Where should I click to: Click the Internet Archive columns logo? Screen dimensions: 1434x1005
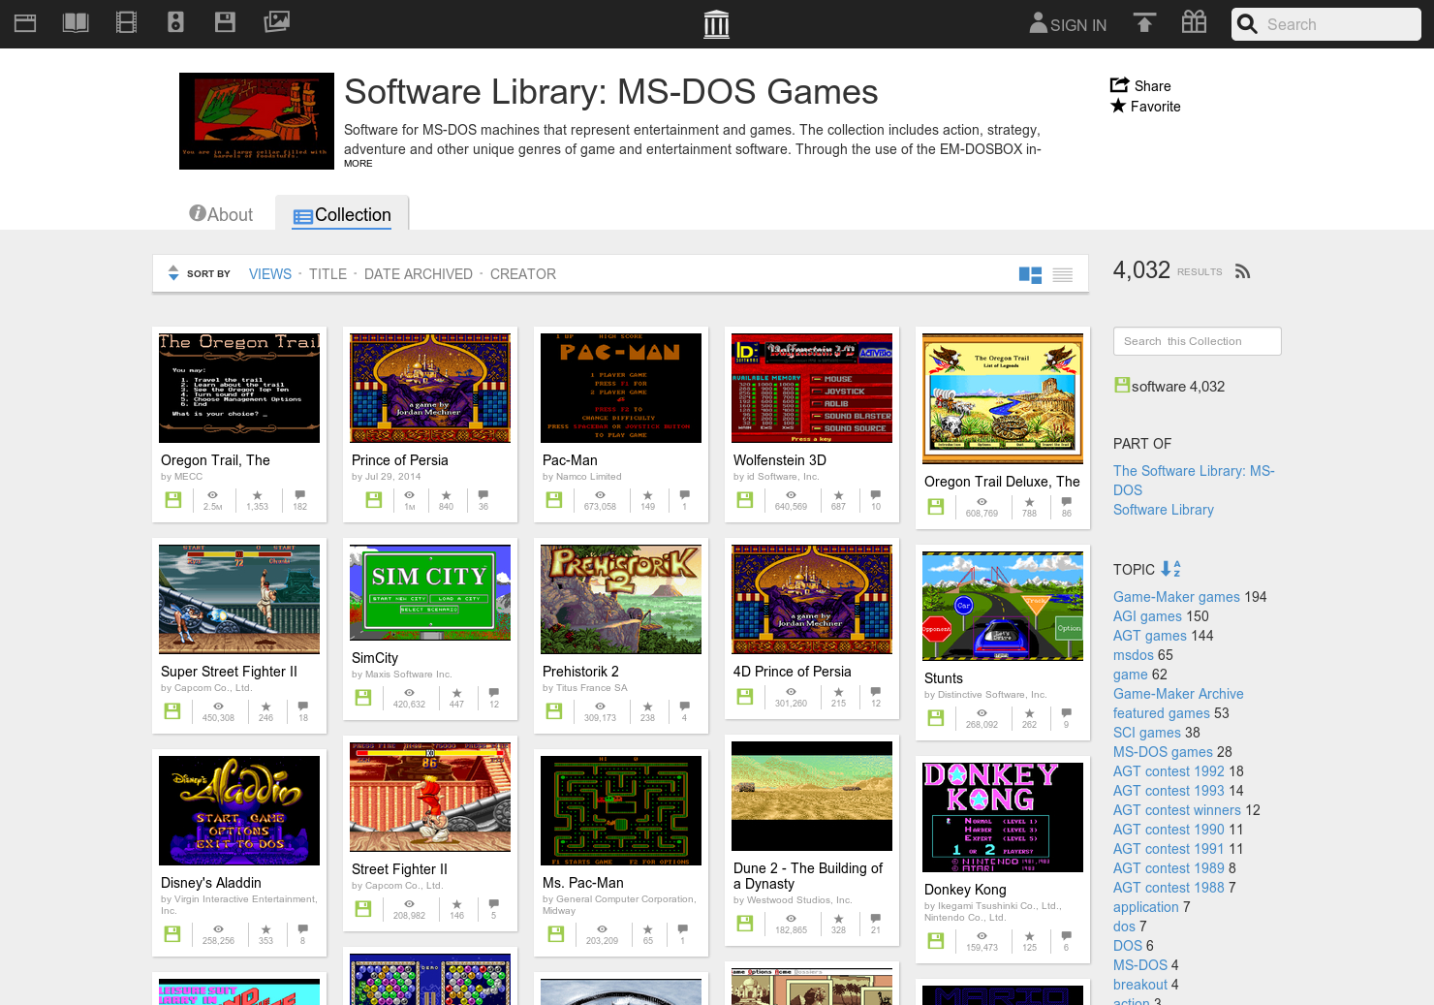(716, 23)
